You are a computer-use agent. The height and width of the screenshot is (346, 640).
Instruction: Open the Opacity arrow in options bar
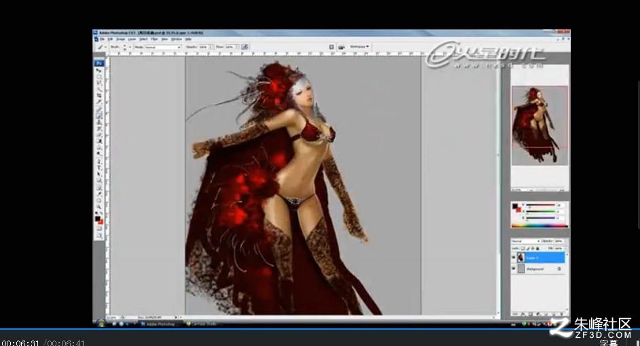211,47
